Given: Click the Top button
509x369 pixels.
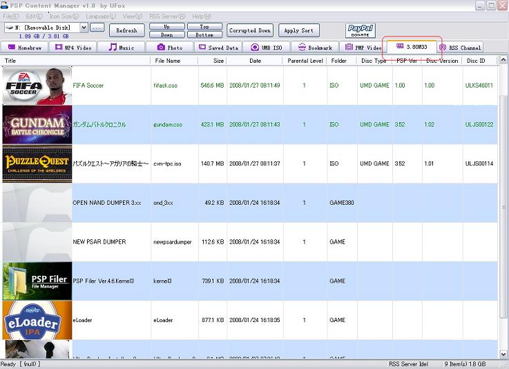Looking at the screenshot, I should (x=204, y=26).
